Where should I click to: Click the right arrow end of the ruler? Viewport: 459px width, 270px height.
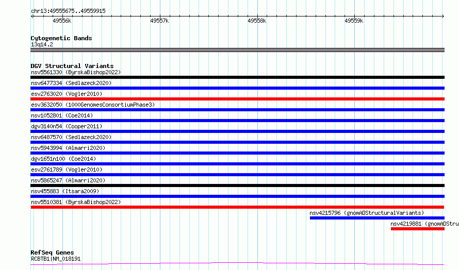(443, 16)
